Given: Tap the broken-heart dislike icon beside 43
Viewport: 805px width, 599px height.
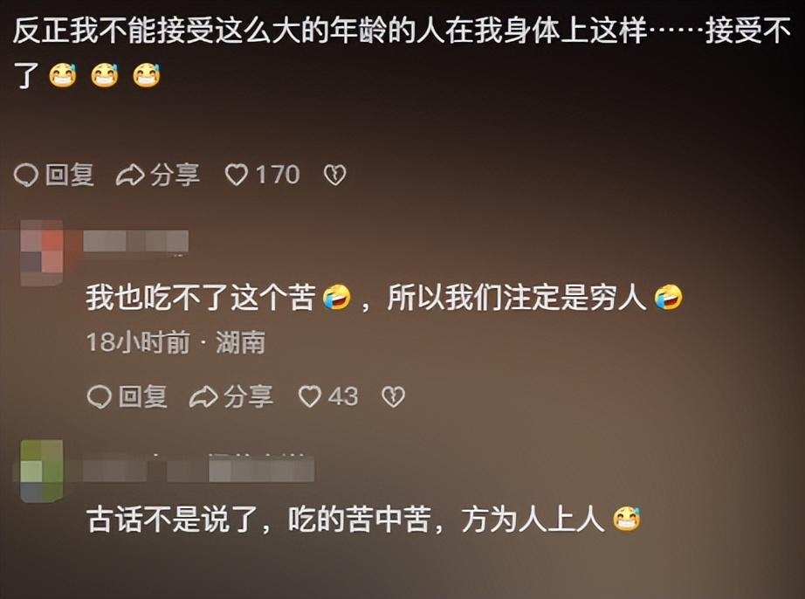Looking at the screenshot, I should [393, 396].
